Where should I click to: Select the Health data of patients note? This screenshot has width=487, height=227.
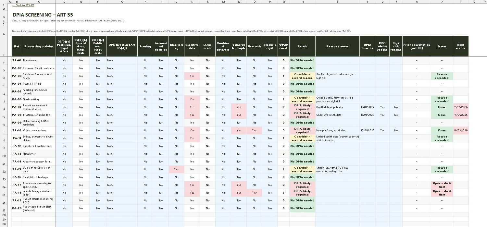[x=338, y=107]
